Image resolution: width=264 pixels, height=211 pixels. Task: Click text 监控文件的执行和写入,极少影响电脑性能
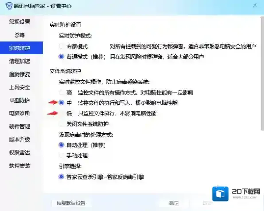coord(128,103)
